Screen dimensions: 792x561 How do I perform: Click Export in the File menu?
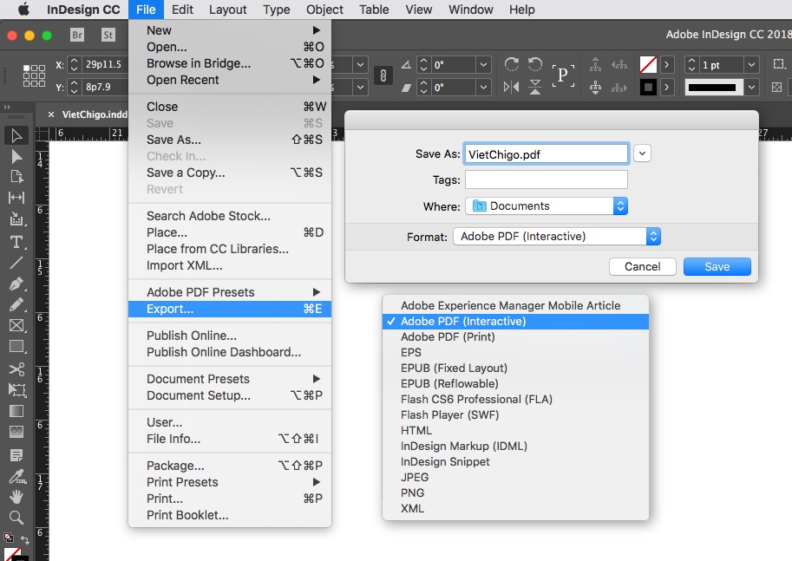[x=170, y=310]
